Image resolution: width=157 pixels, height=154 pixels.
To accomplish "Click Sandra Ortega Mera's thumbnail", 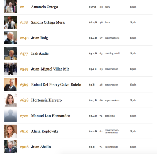I will 10,22.
